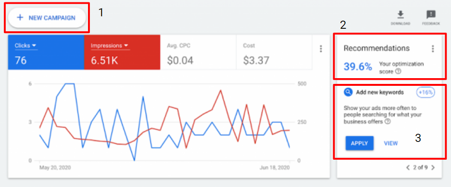451x187 pixels.
Task: Select the Cost metric card
Action: 274,52
